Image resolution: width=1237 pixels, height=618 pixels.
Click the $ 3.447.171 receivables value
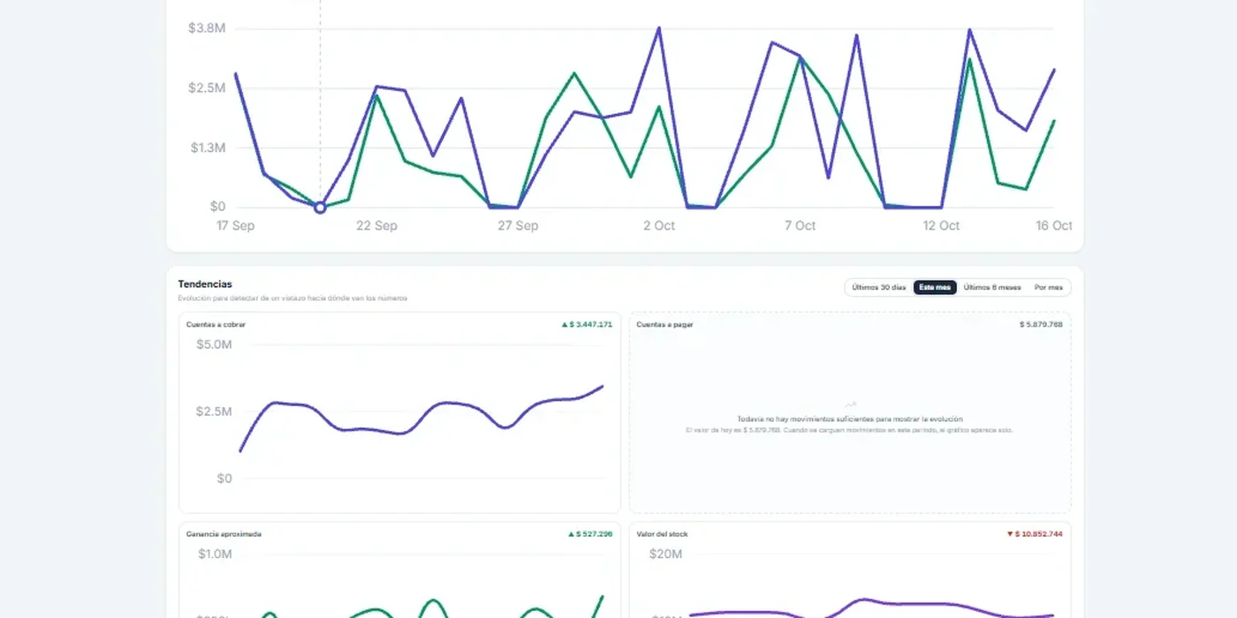[x=587, y=325]
